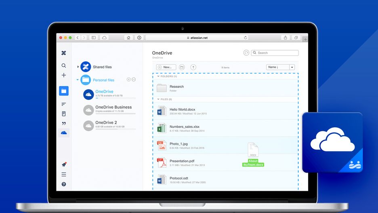This screenshot has width=378, height=213.
Task: Click the Safari password manager icon
Action: tap(139, 38)
